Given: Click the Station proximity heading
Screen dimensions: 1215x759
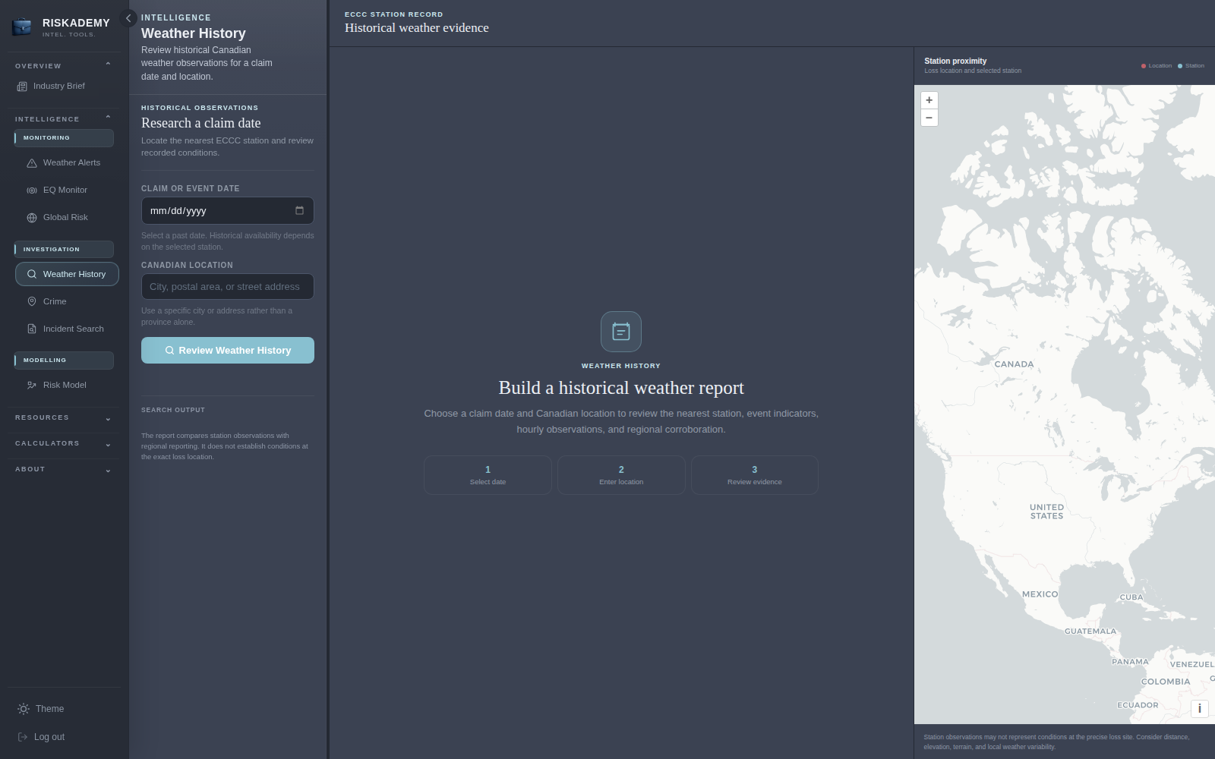Looking at the screenshot, I should tap(955, 61).
